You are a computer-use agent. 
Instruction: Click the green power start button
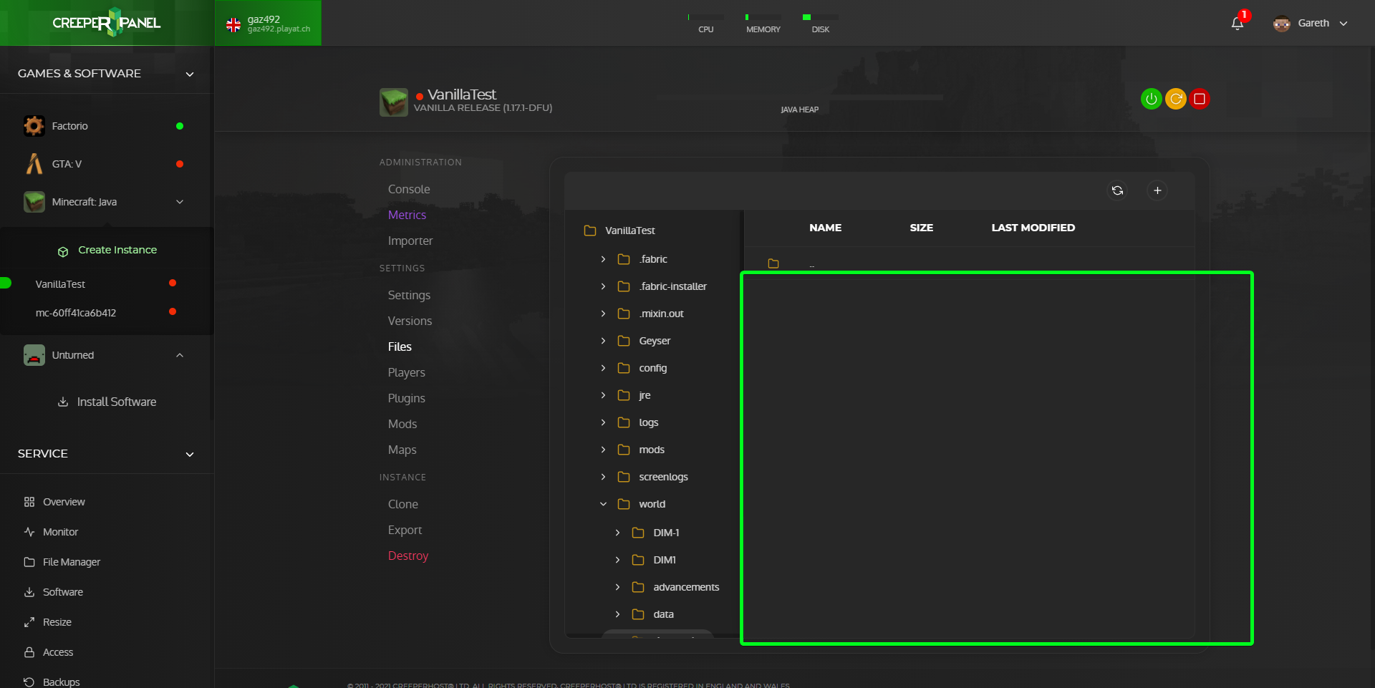tap(1151, 99)
